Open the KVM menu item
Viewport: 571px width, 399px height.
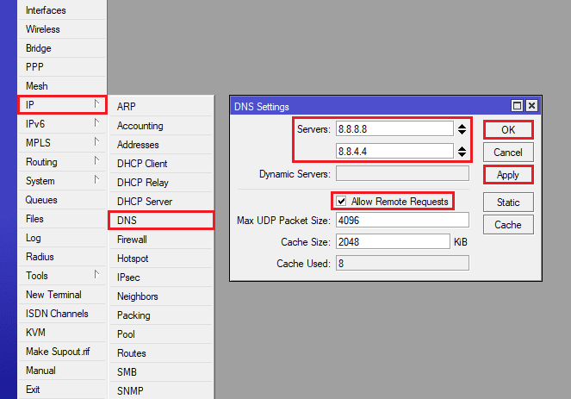point(62,333)
